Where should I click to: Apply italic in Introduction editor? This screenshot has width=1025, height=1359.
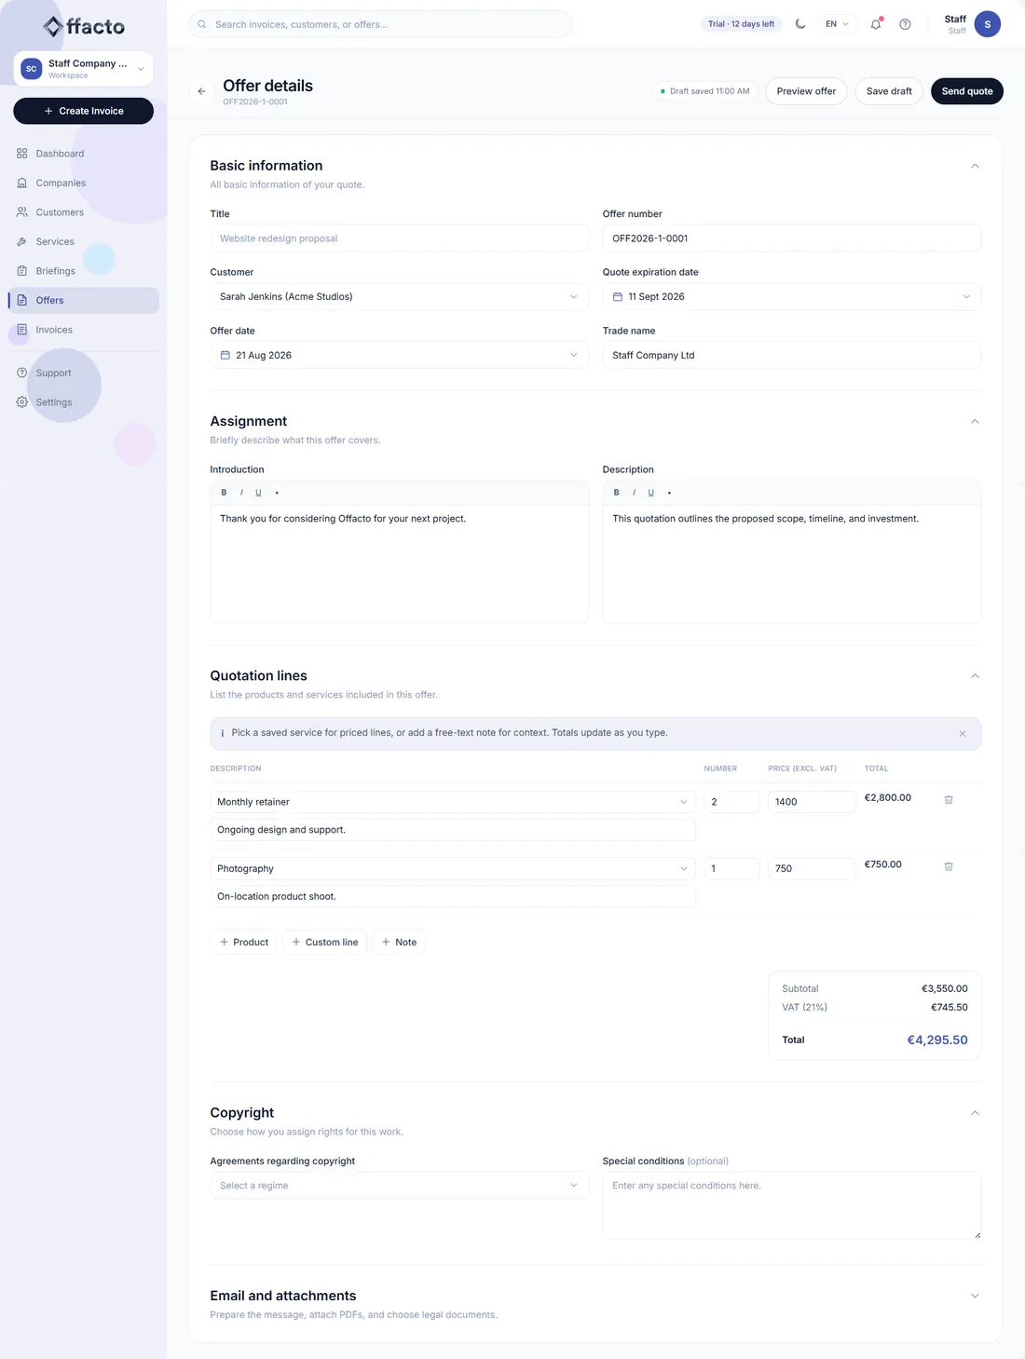click(241, 493)
